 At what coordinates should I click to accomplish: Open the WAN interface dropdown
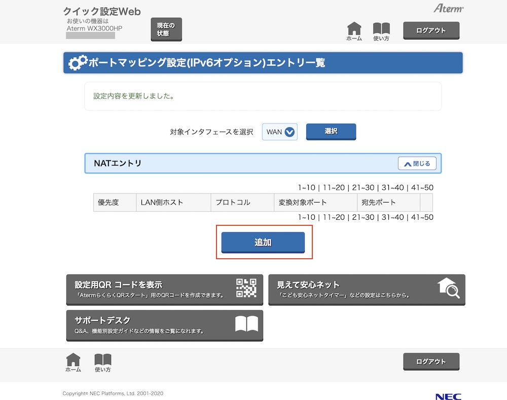pos(280,132)
